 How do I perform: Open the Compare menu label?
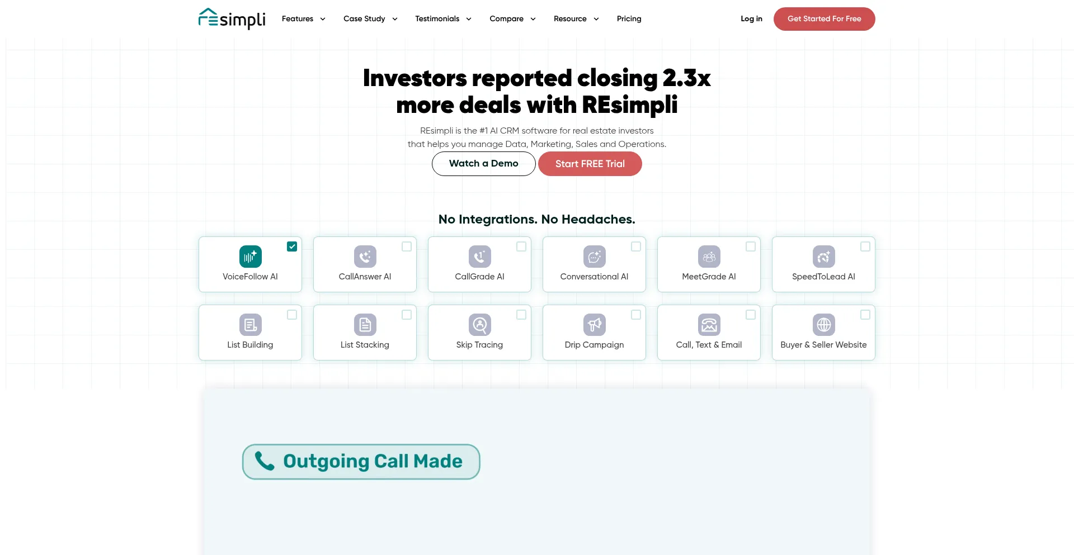click(x=507, y=18)
